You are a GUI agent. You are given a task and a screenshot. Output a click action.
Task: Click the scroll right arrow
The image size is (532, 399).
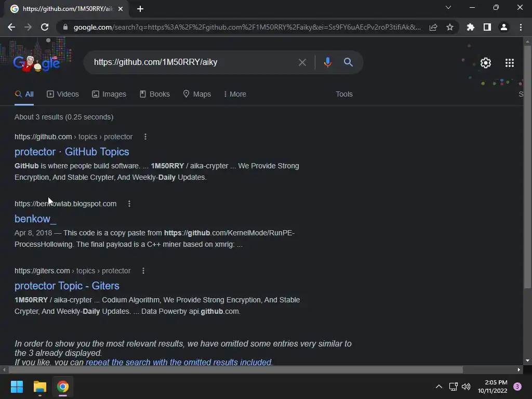pos(519,369)
